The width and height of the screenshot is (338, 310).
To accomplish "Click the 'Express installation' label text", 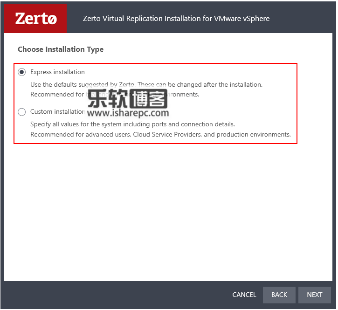I will click(x=57, y=72).
